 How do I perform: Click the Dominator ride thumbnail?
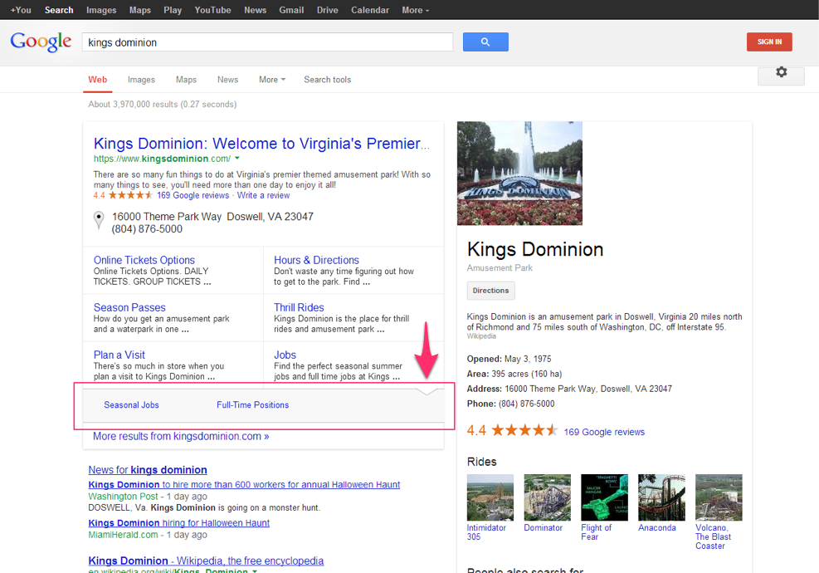pos(548,497)
